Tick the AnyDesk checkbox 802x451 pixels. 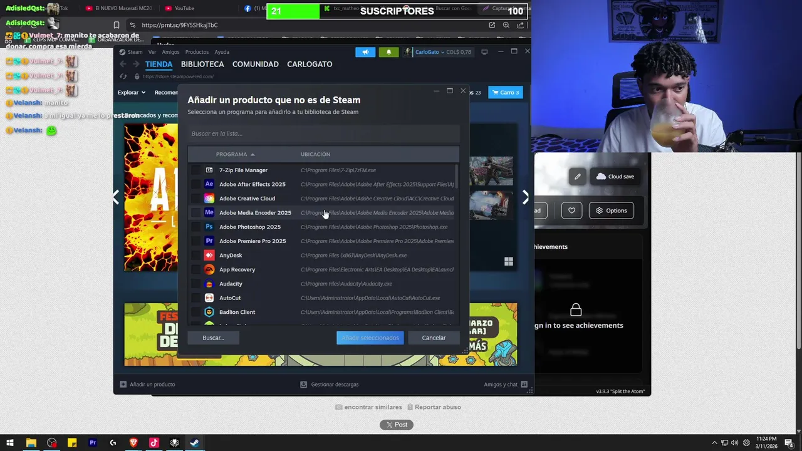pos(195,256)
